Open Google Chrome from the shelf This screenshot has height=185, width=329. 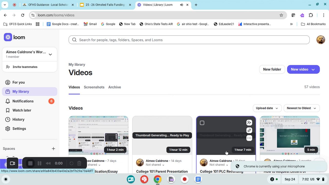pyautogui.click(x=157, y=179)
